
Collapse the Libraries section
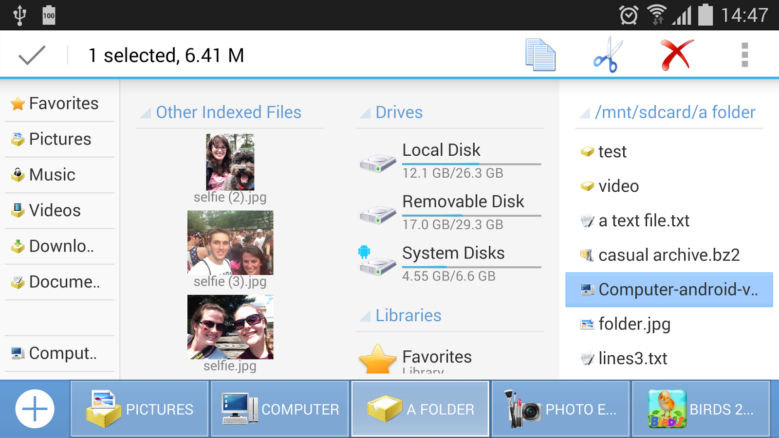364,316
